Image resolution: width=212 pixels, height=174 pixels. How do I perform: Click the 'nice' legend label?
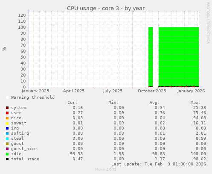[16, 118]
